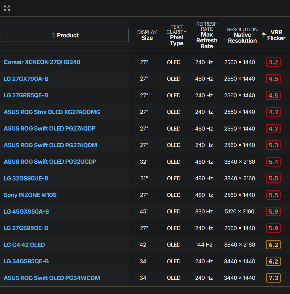Click the 45" display size cell
The image size is (290, 294).
[144, 211]
